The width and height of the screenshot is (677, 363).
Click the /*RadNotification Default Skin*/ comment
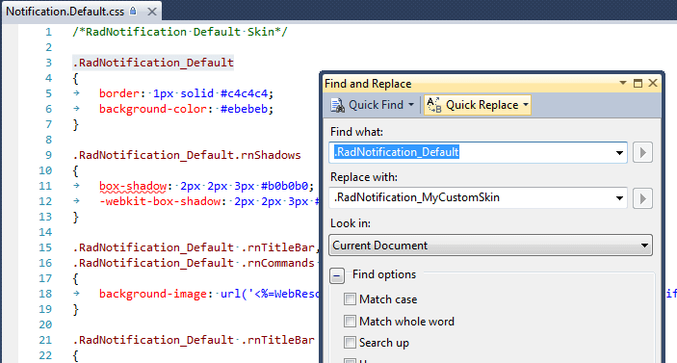(180, 32)
